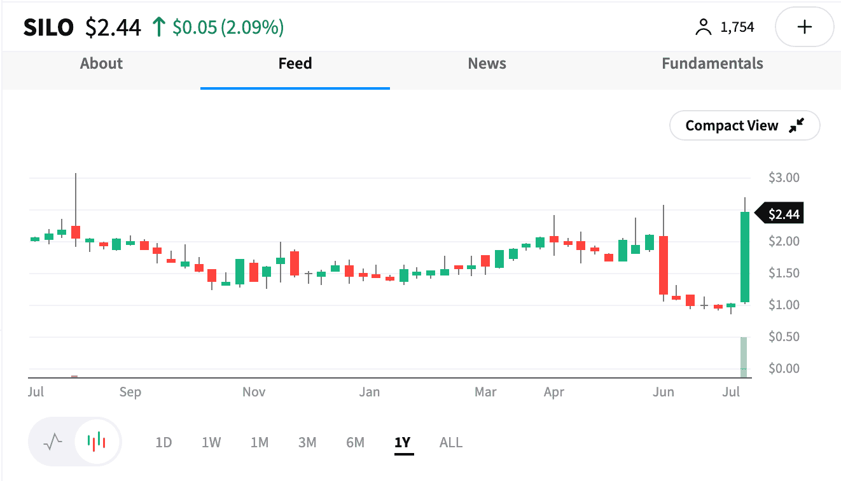
Task: Click the $1.00 axis label
Action: (x=784, y=305)
